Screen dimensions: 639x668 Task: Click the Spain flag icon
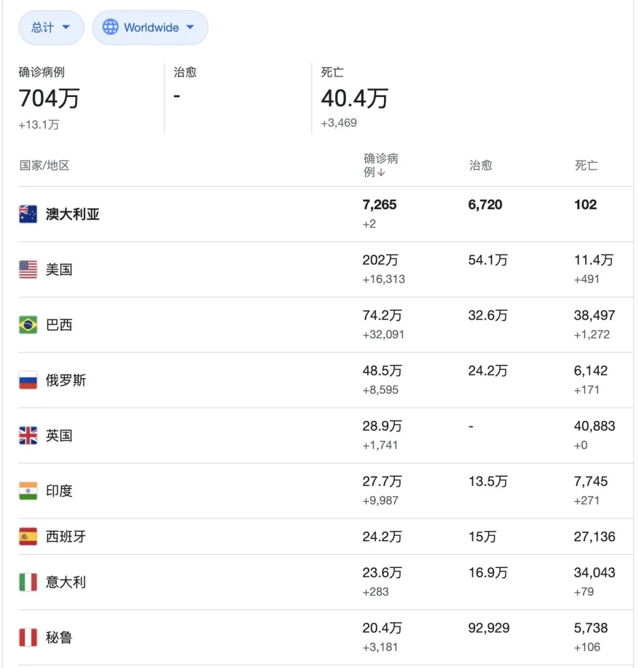(28, 537)
